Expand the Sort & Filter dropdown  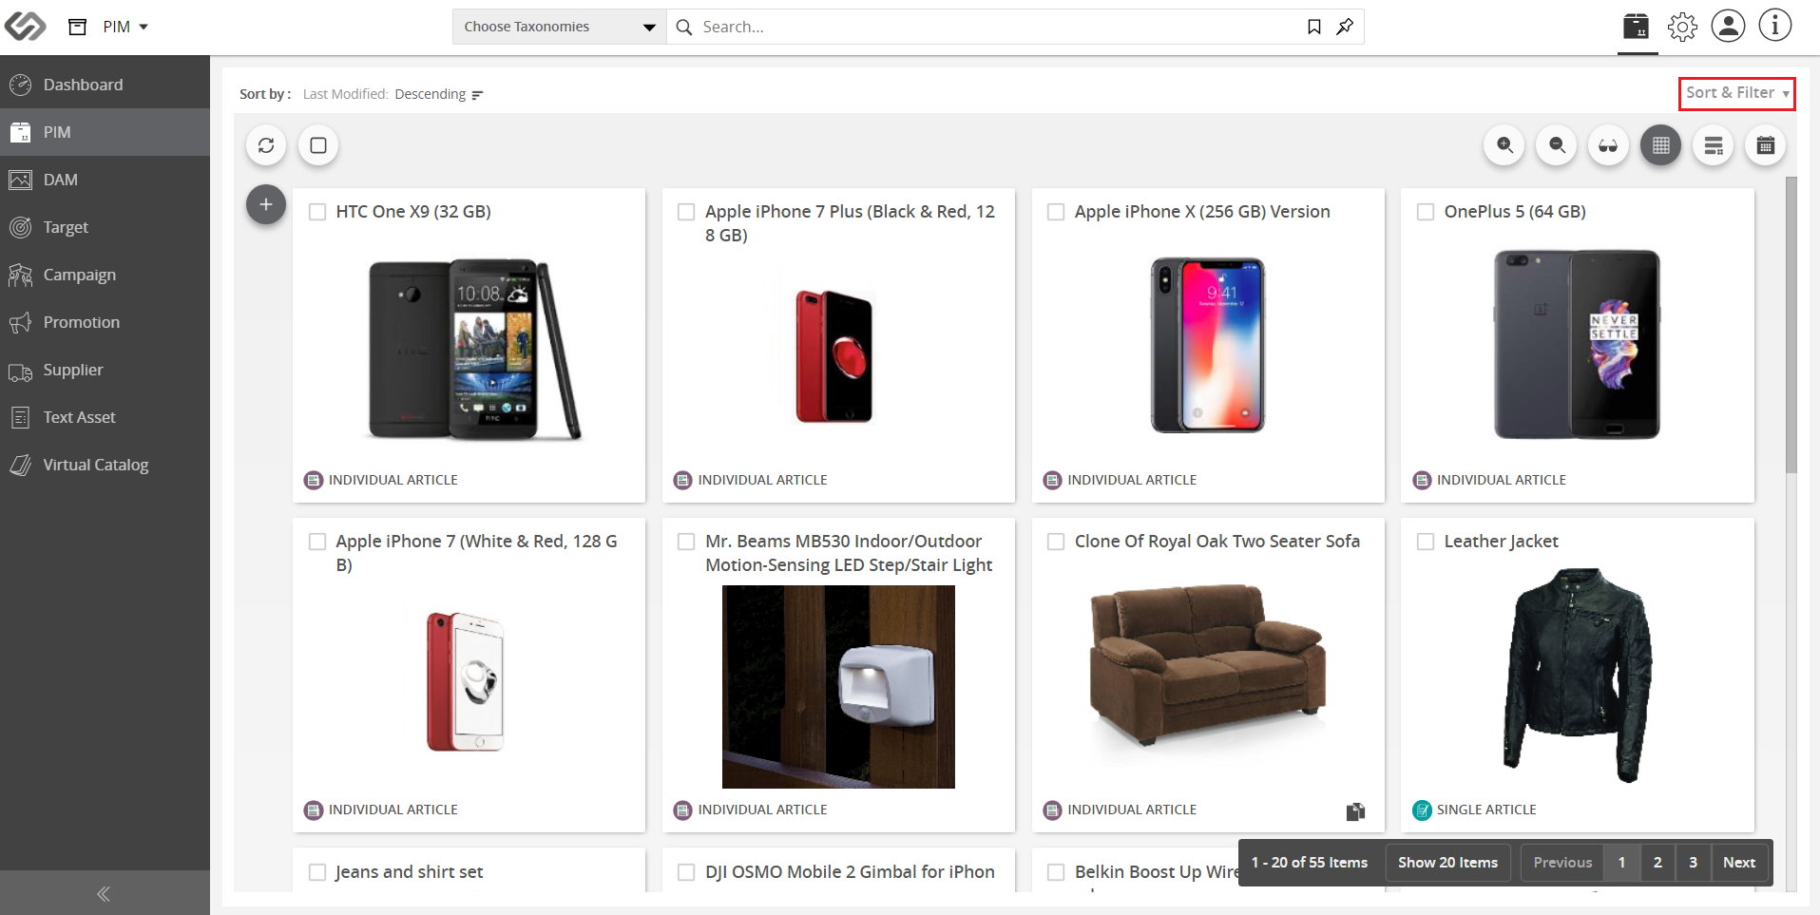click(1736, 93)
